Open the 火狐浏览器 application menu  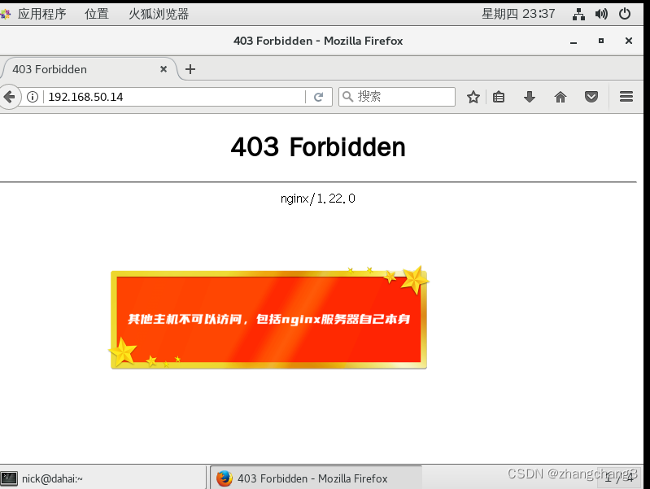pos(159,14)
